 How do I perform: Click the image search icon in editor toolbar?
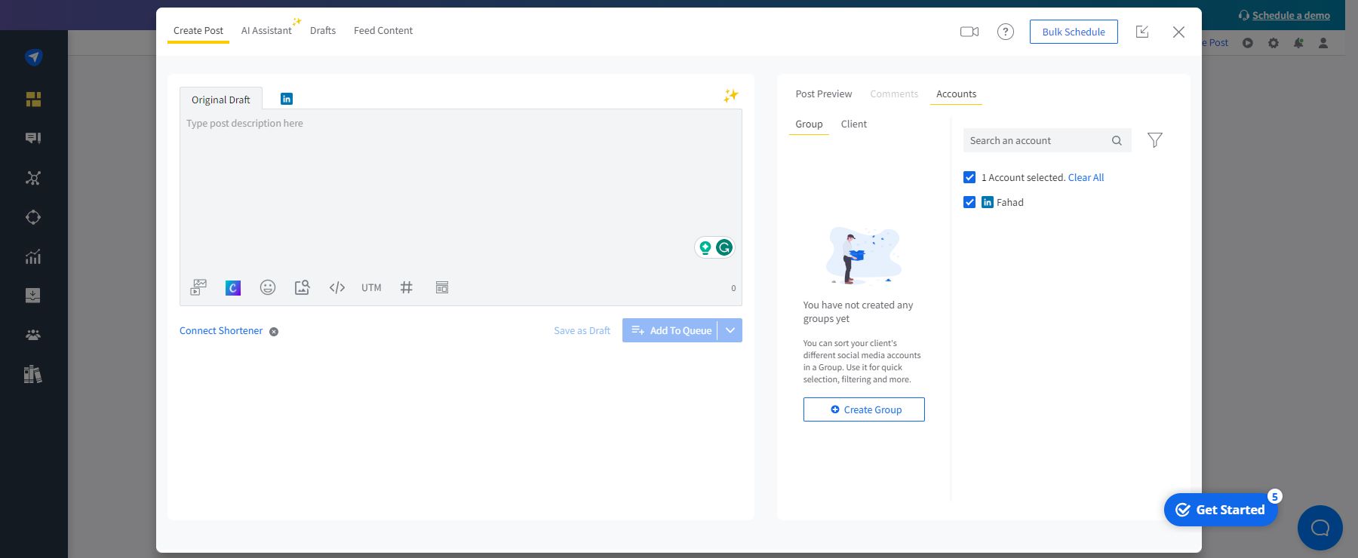[x=303, y=287]
